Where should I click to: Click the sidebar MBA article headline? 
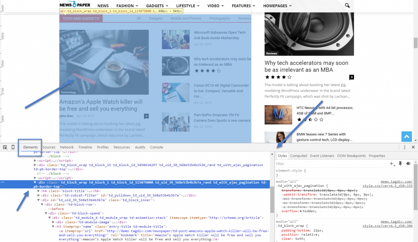coord(306,67)
